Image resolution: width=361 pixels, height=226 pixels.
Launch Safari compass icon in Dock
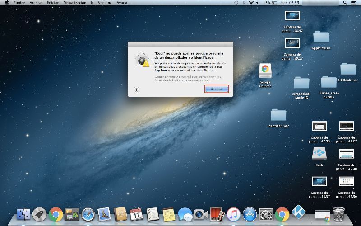(x=88, y=214)
